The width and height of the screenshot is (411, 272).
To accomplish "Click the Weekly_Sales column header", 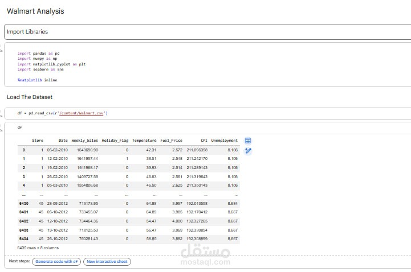I will tap(85, 141).
